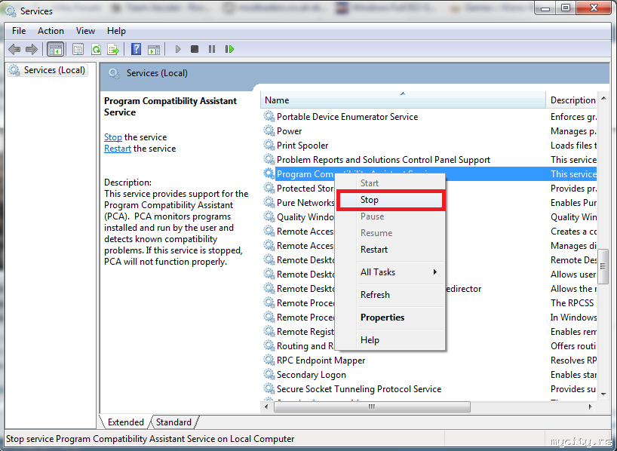Toggle the Show/Hide Console Tree icon

click(56, 49)
